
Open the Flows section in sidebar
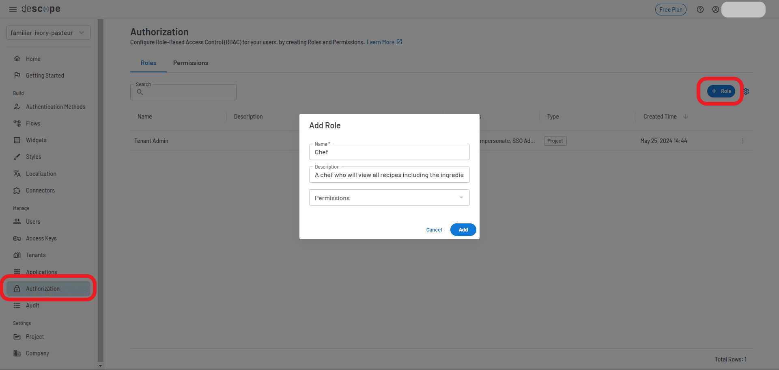coord(33,123)
